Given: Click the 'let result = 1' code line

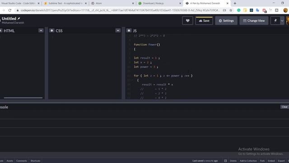Looking at the screenshot, I should [147, 58].
